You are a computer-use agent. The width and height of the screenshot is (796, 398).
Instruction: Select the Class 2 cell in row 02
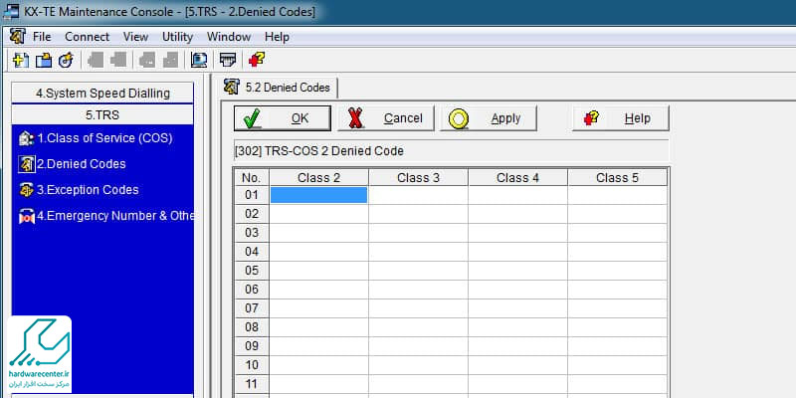pyautogui.click(x=318, y=214)
